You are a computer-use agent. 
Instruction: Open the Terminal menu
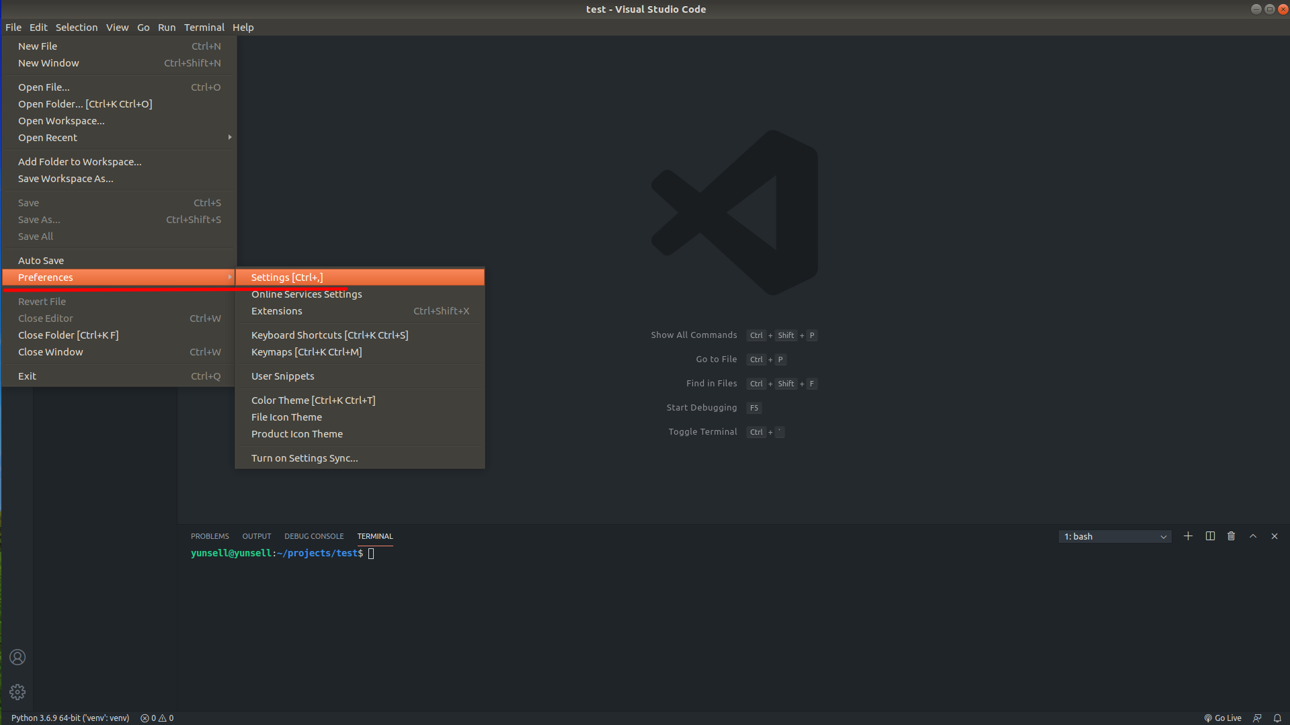[204, 28]
